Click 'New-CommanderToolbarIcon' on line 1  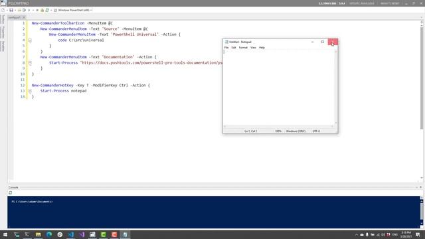pyautogui.click(x=58, y=23)
